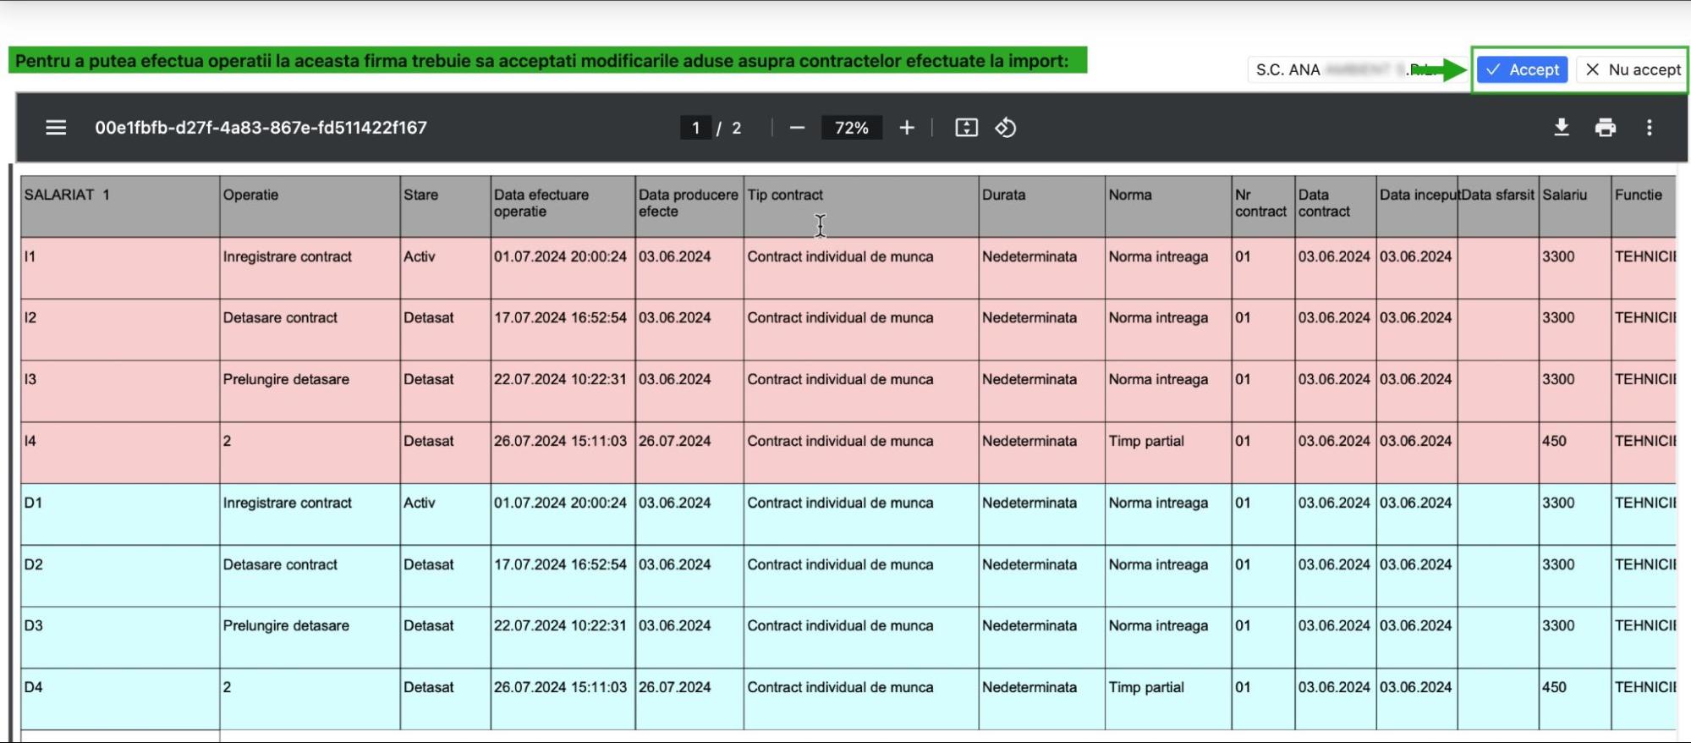This screenshot has height=743, width=1691.
Task: Click the Data producere efecte header
Action: [689, 206]
